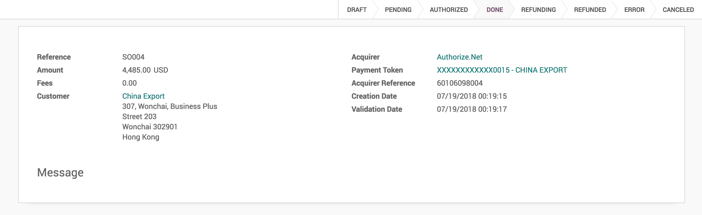This screenshot has width=702, height=215.
Task: Open the China Export customer link
Action: [x=143, y=96]
